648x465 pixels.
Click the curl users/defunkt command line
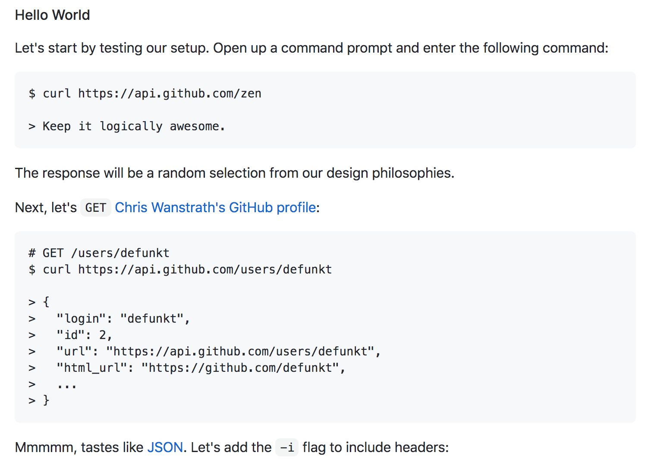coord(180,270)
